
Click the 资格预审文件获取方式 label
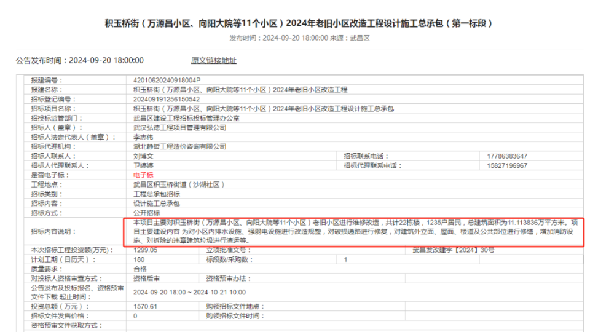pyautogui.click(x=66, y=326)
